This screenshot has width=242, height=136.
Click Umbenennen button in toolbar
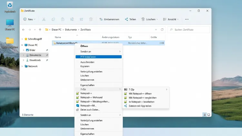[109, 19]
